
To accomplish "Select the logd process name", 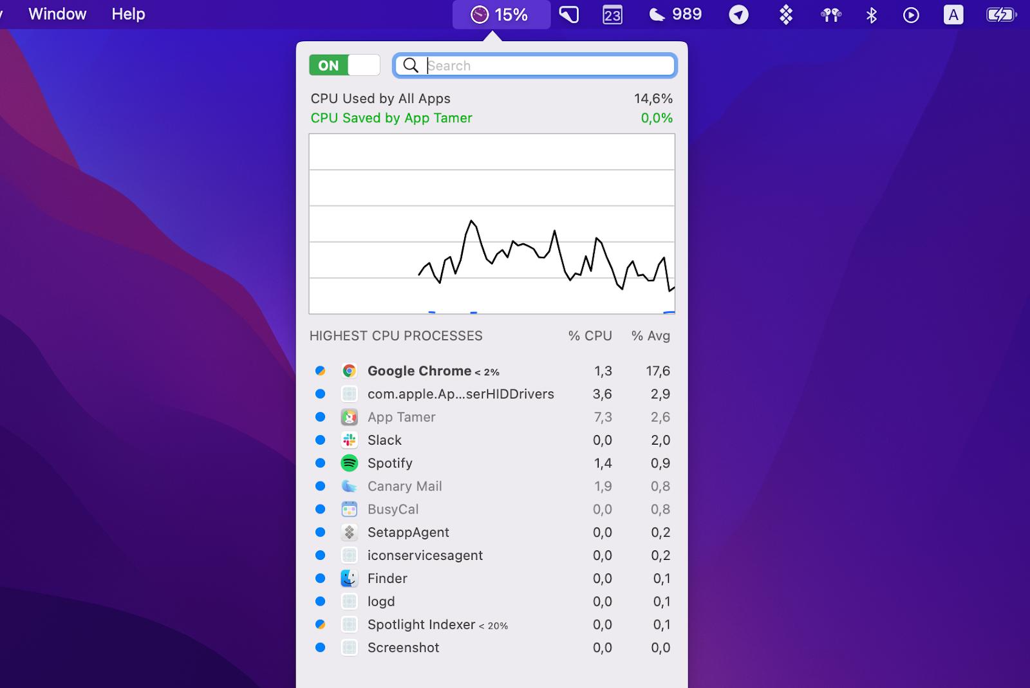I will point(381,601).
